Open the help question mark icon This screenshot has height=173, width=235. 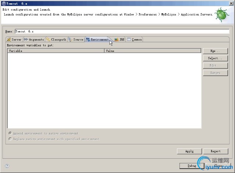coord(7,166)
